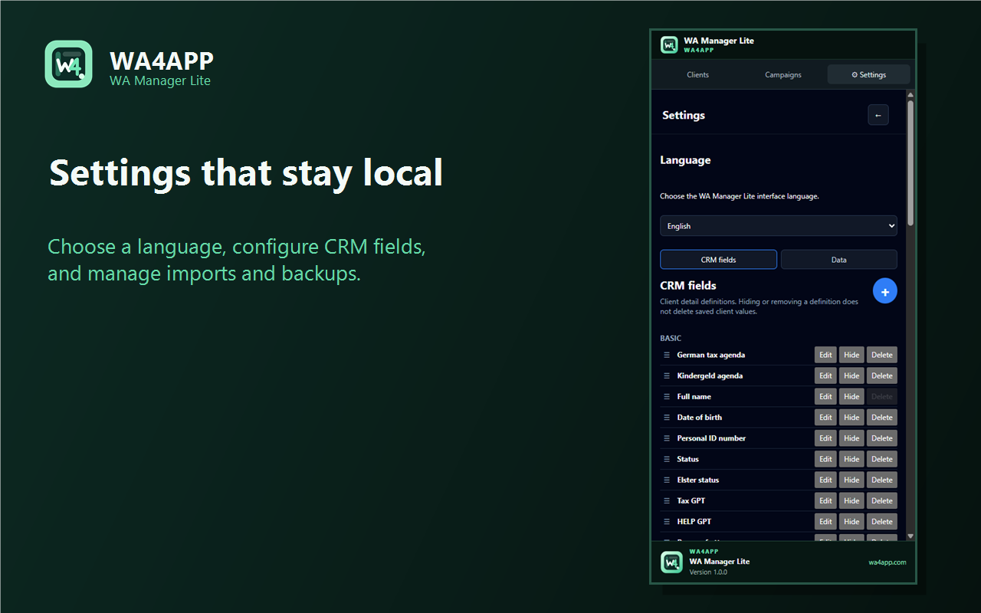Edit the HELP GPT field
Screen dimensions: 981x613
pos(825,521)
